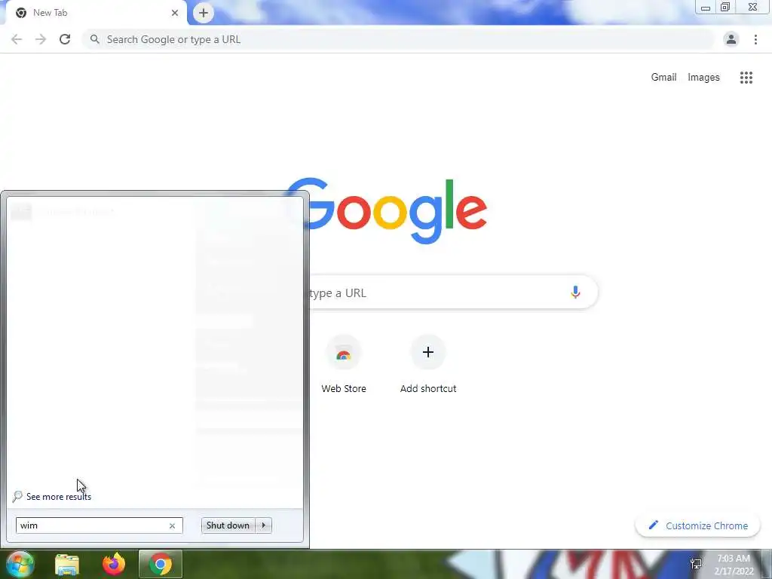Screen dimensions: 772x579
Task: Click See more results
Action: (59, 497)
